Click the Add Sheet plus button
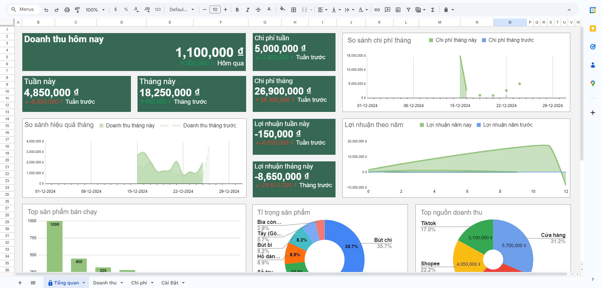This screenshot has width=602, height=288. pos(20,283)
